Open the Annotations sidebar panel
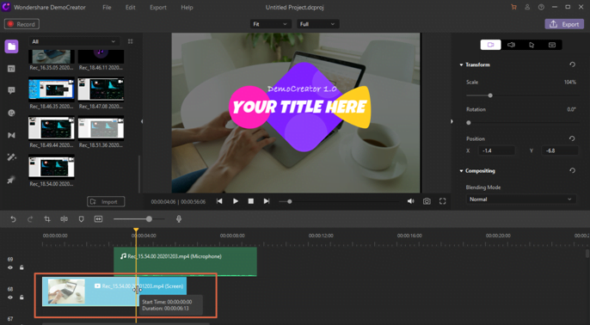590x325 pixels. coord(11,90)
